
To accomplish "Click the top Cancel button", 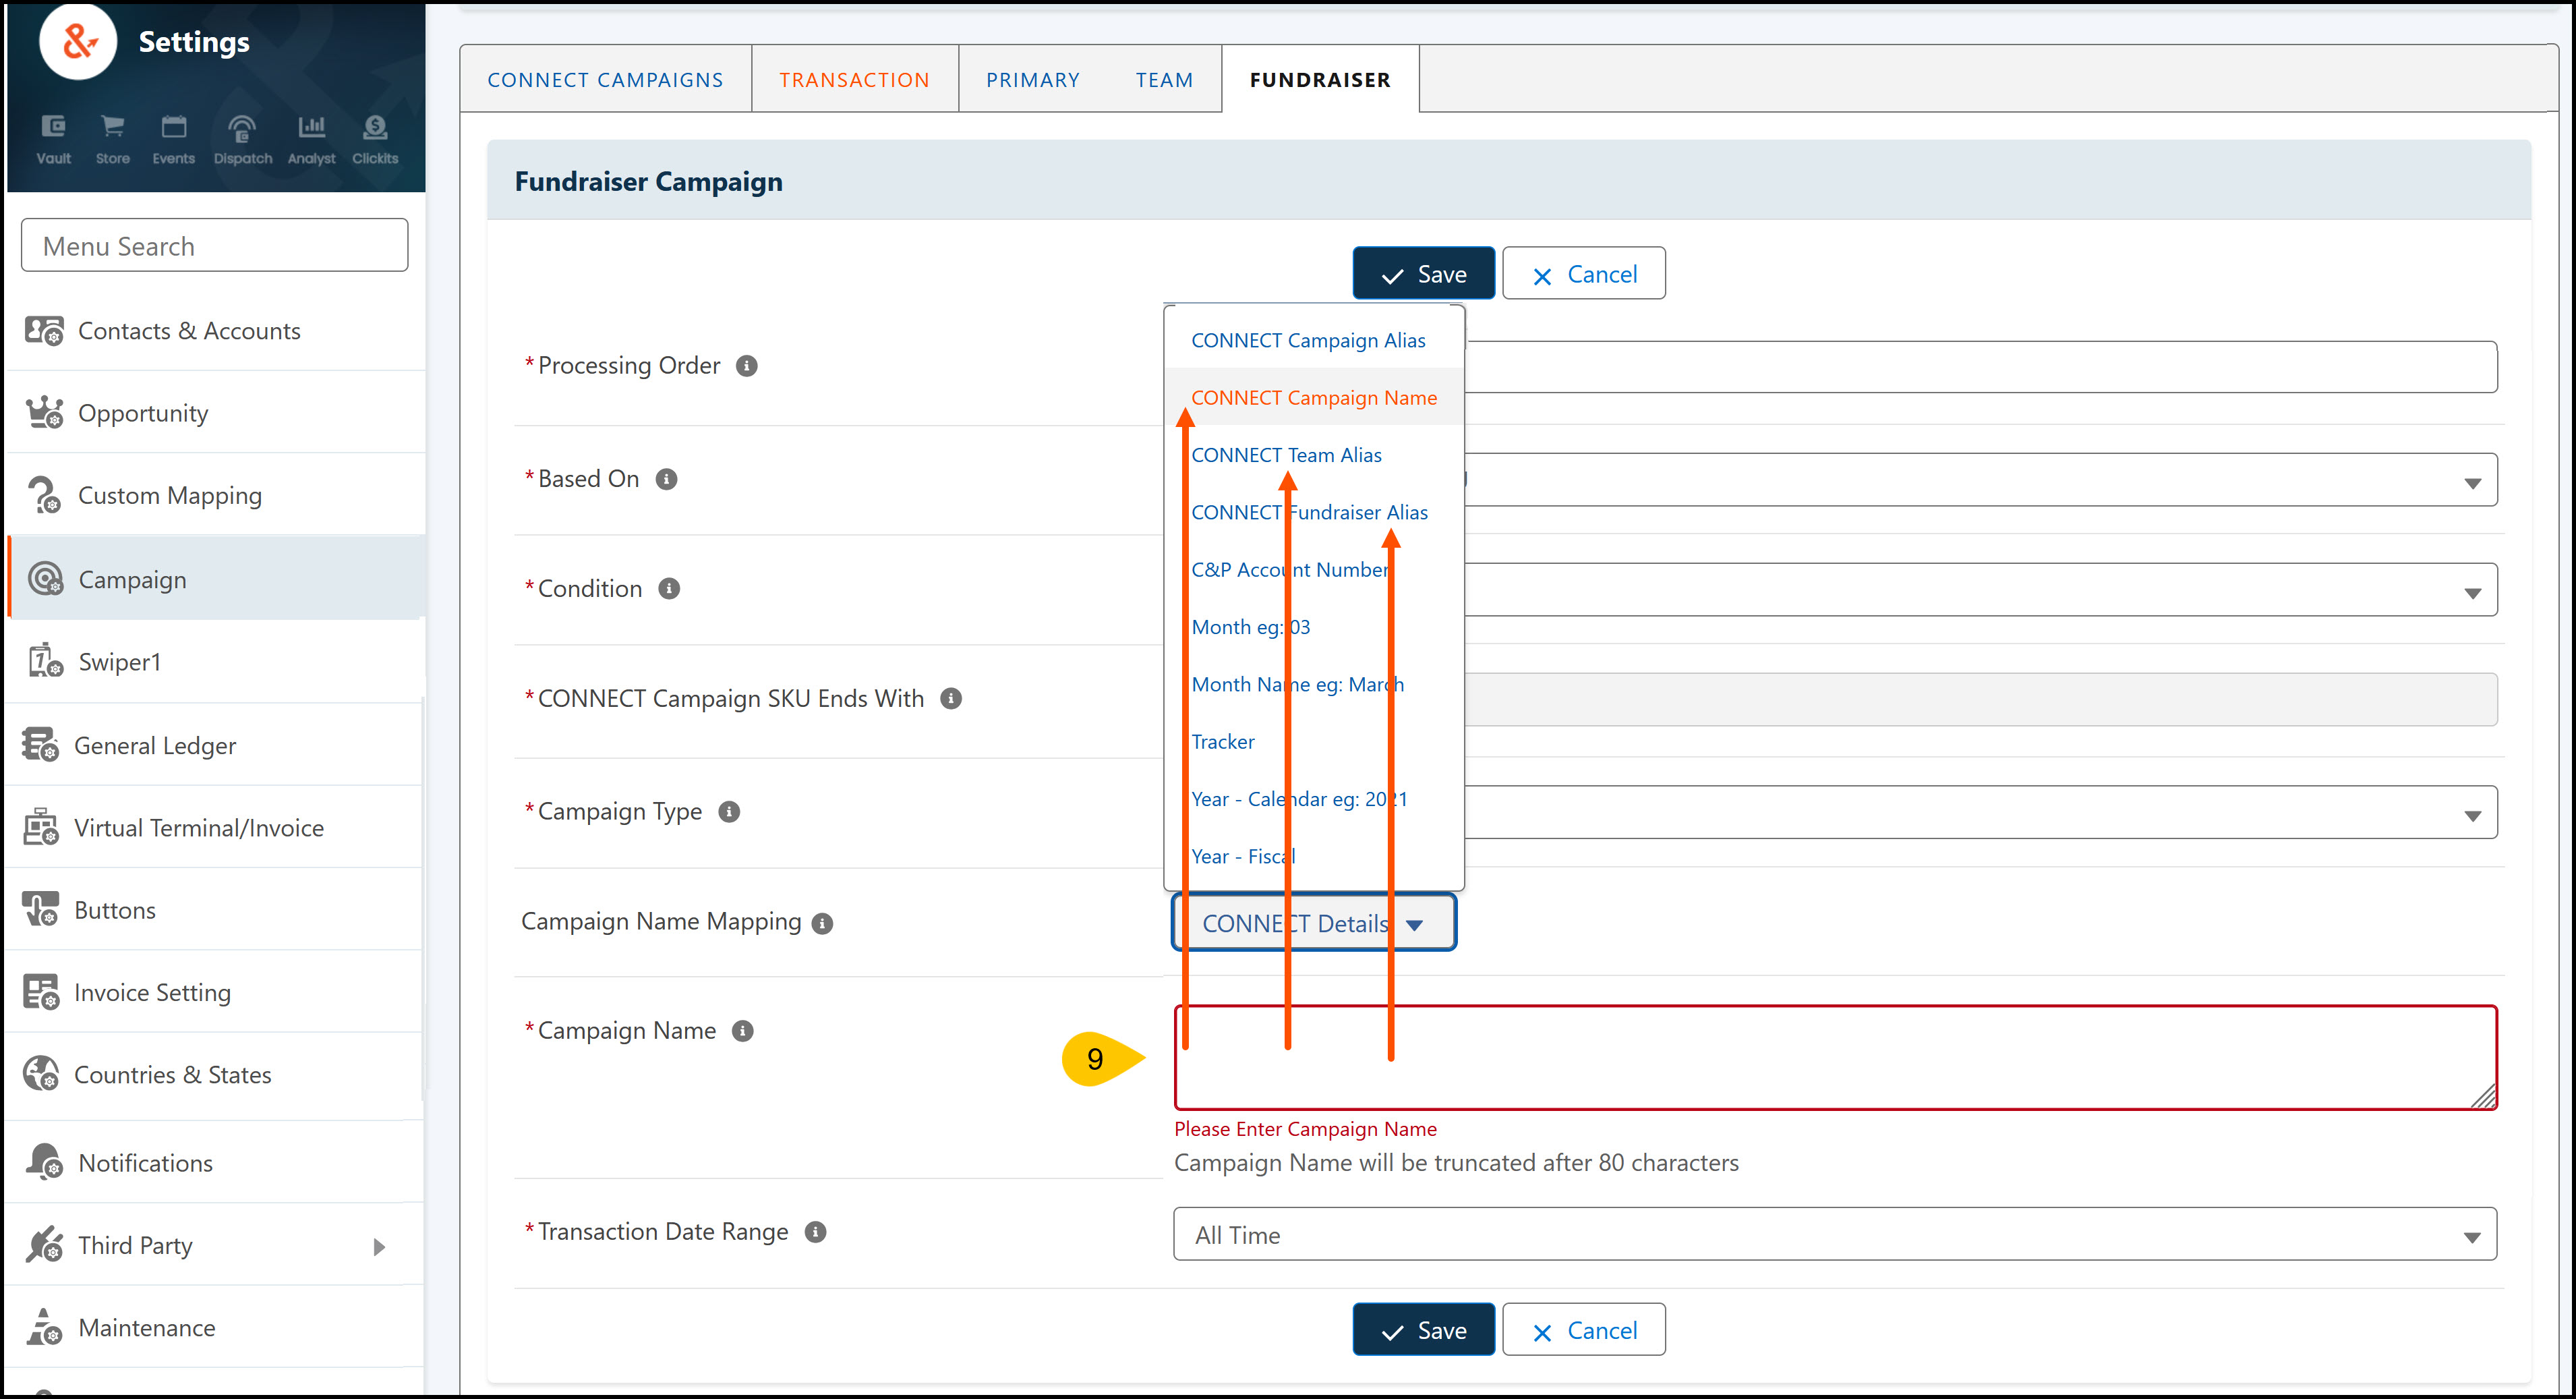I will [1584, 274].
